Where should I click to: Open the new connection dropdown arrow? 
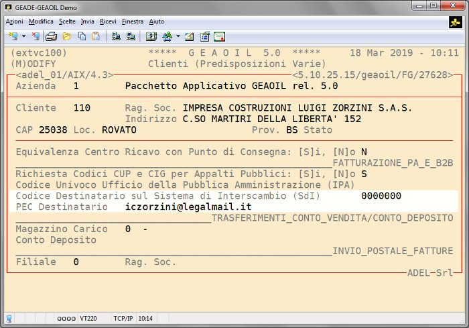tap(23, 36)
